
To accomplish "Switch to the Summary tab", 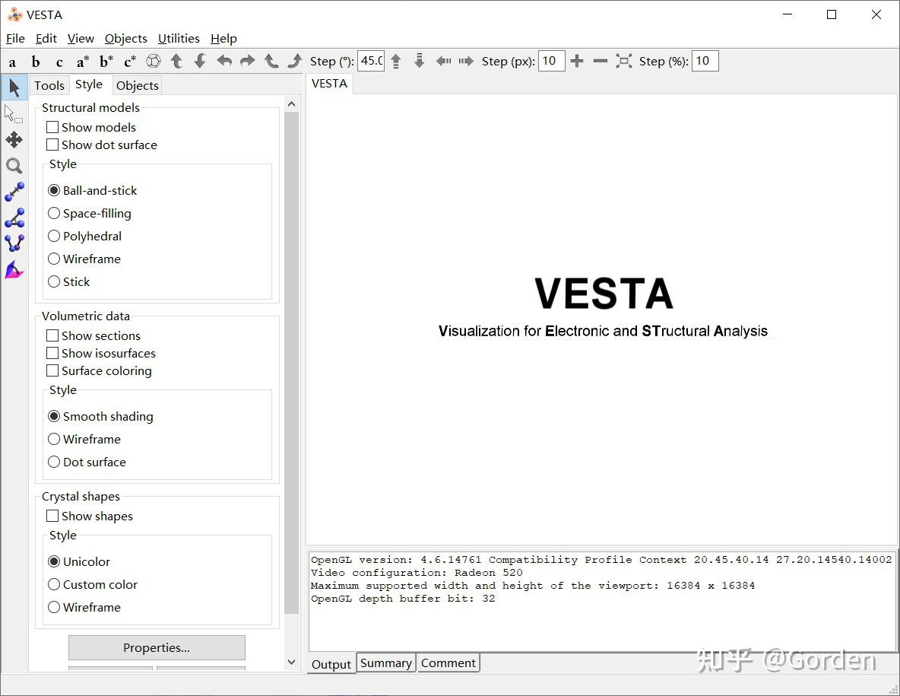I will (x=385, y=663).
